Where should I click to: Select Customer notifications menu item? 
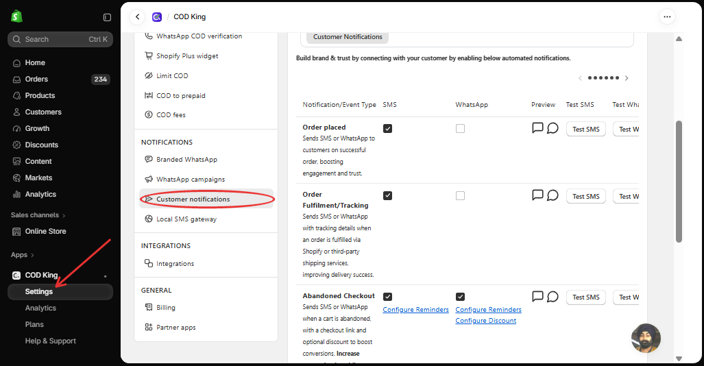click(206, 199)
